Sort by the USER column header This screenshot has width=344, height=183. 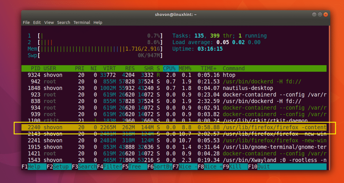click(50, 68)
